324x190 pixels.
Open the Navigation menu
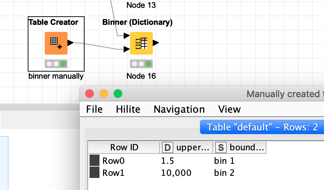click(x=179, y=109)
